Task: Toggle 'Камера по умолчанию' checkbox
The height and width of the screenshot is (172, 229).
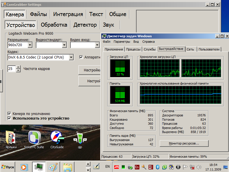Action: coord(9,114)
